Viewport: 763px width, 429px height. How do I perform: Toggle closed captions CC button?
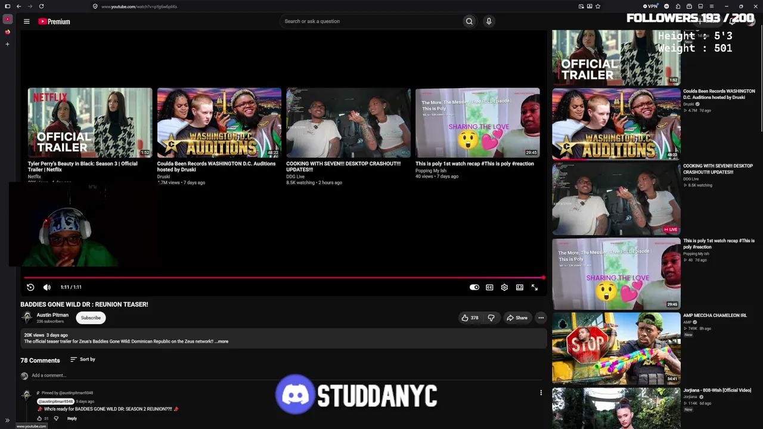click(x=489, y=287)
